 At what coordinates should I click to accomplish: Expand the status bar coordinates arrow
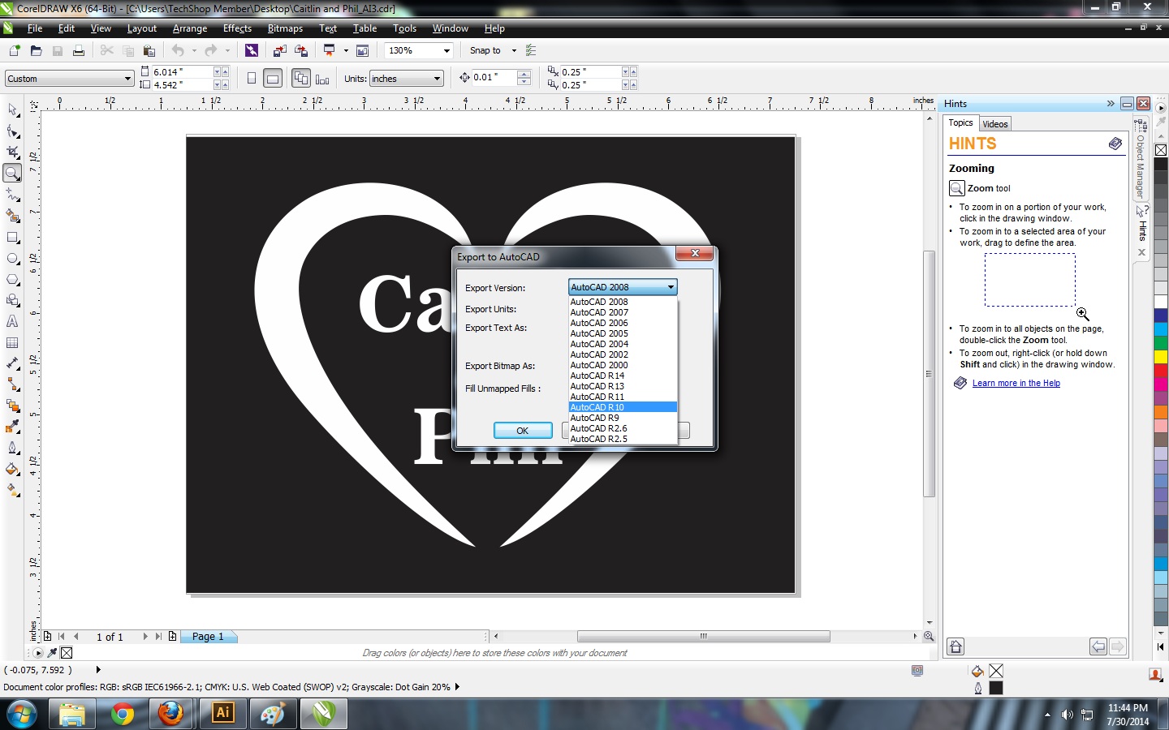[x=98, y=670]
